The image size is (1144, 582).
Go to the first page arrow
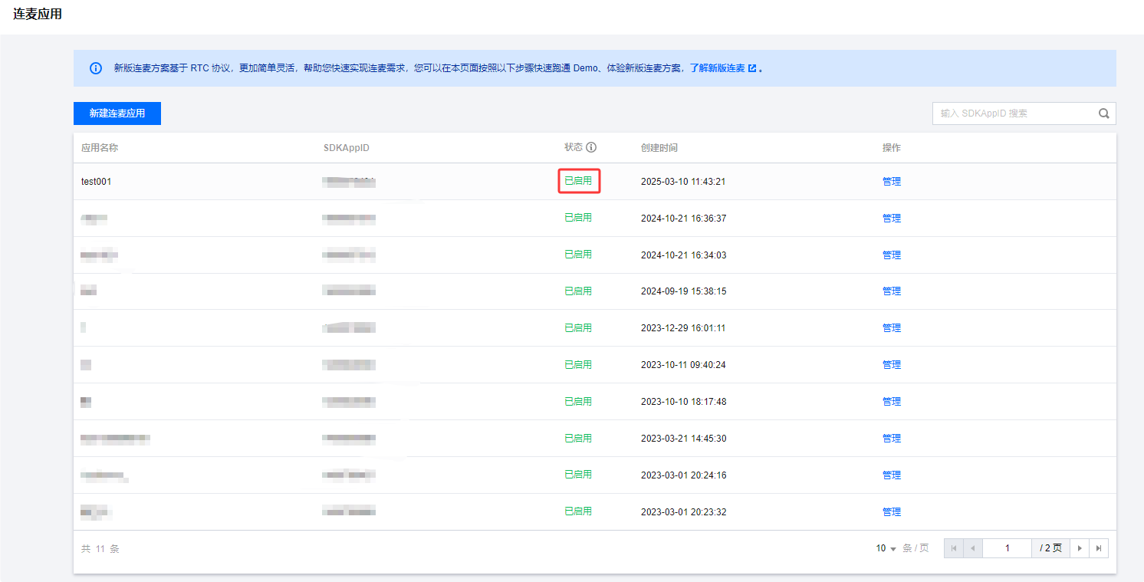pyautogui.click(x=953, y=548)
